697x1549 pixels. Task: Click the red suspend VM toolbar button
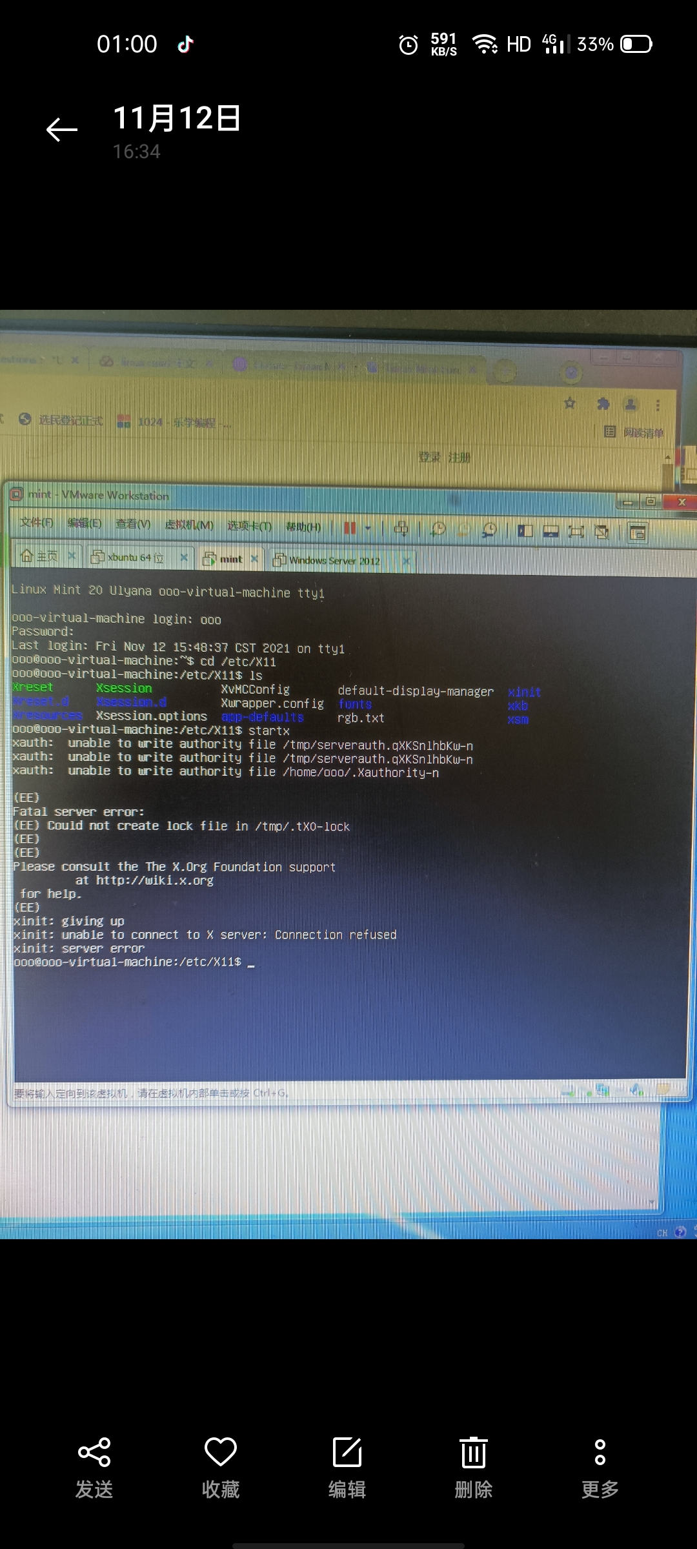click(x=350, y=528)
